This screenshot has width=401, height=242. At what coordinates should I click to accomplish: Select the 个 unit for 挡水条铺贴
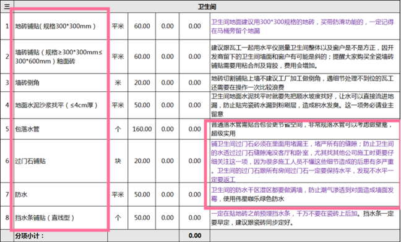(118, 218)
